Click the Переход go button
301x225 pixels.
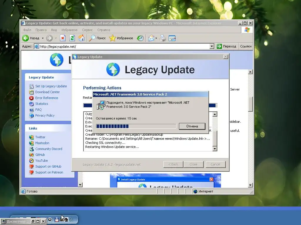(226, 46)
